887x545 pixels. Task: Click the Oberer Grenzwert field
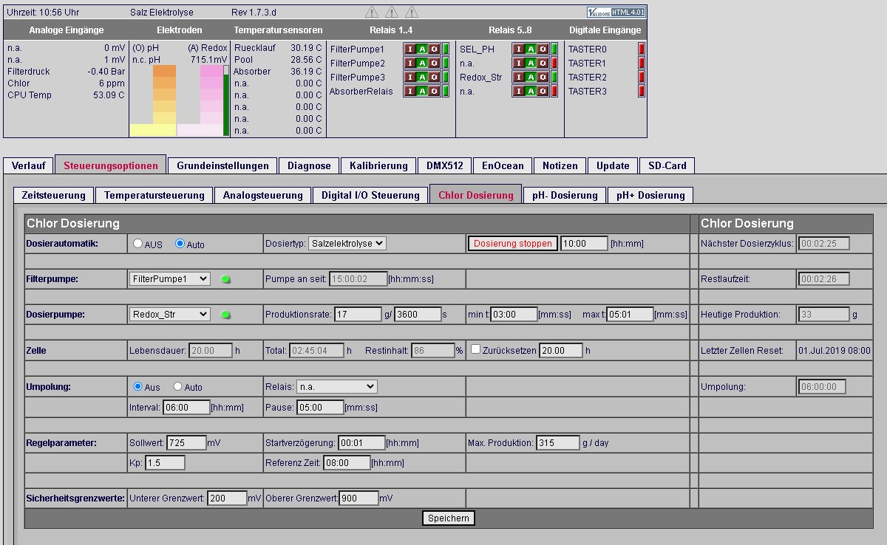pyautogui.click(x=358, y=498)
